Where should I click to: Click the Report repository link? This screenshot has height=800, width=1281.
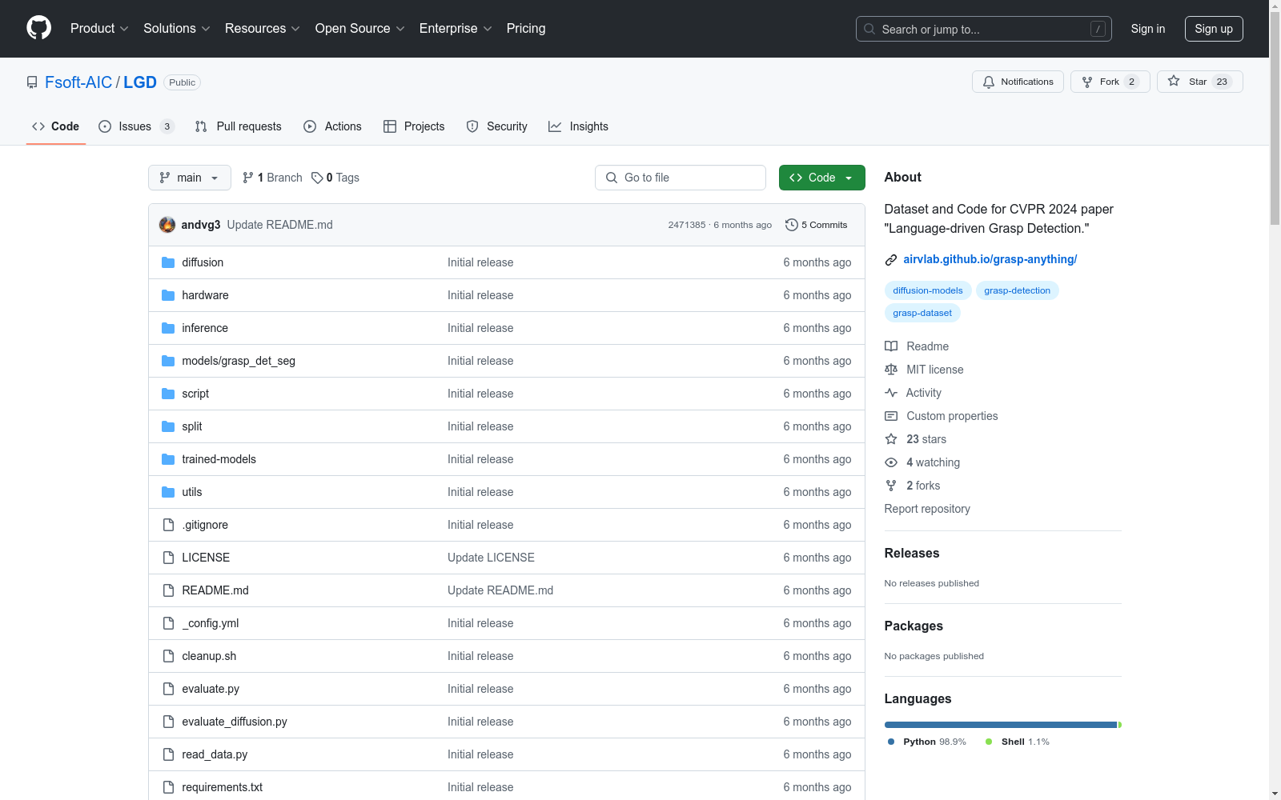pyautogui.click(x=927, y=509)
